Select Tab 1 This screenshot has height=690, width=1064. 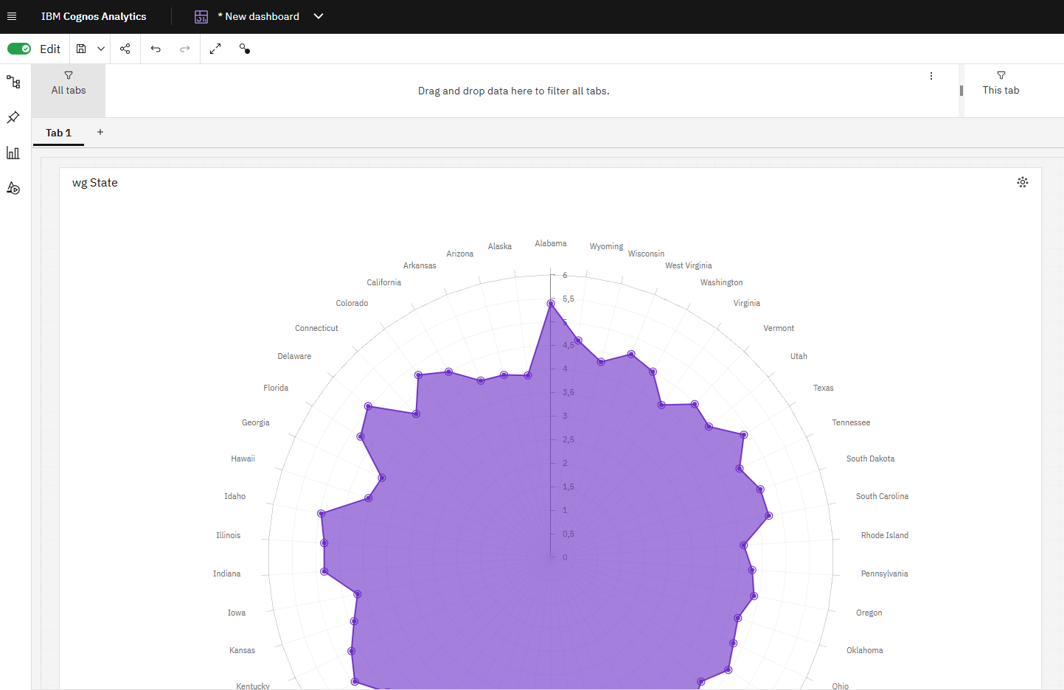click(59, 133)
